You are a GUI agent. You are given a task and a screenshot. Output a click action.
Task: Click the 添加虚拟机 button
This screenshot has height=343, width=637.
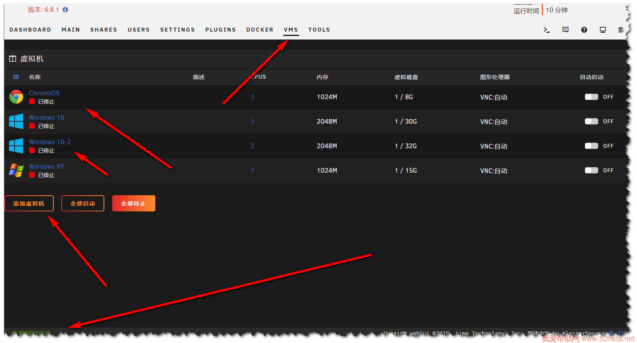click(29, 204)
